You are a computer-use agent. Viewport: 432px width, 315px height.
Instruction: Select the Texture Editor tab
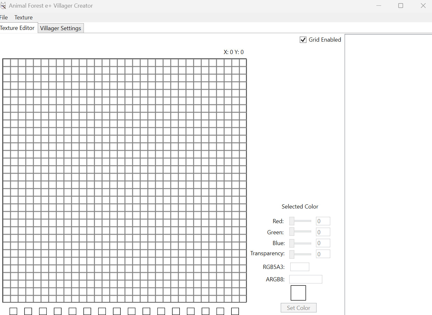click(17, 28)
